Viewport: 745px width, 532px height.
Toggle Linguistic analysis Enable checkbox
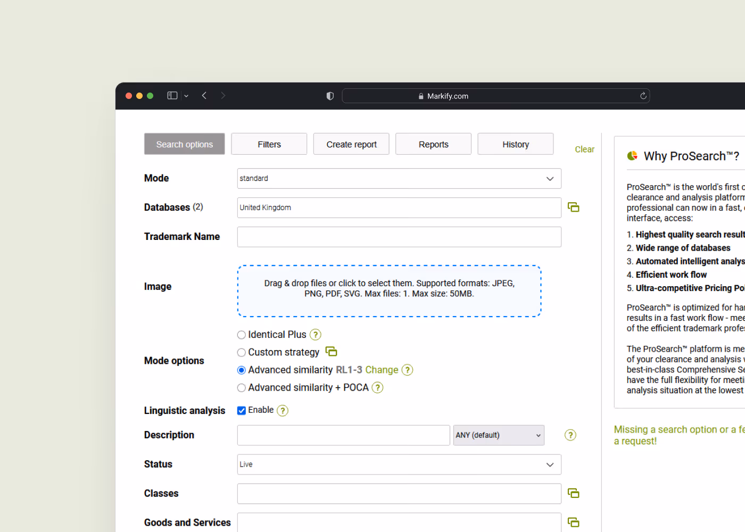coord(242,410)
